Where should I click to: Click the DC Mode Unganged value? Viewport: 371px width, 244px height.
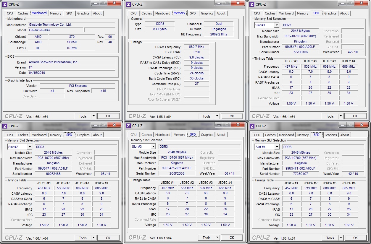tap(219, 29)
